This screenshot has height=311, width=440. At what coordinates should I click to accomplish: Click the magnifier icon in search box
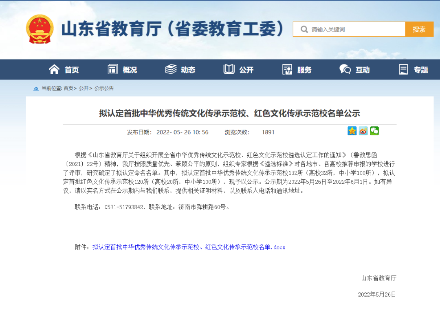click(304, 29)
